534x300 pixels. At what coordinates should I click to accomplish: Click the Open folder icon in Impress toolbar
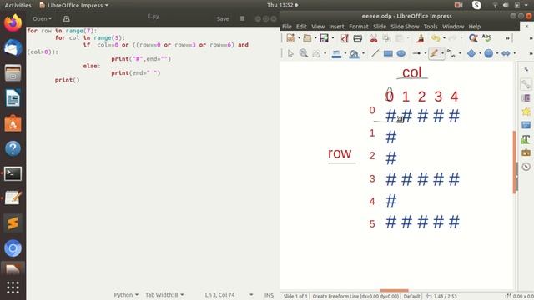click(307, 38)
